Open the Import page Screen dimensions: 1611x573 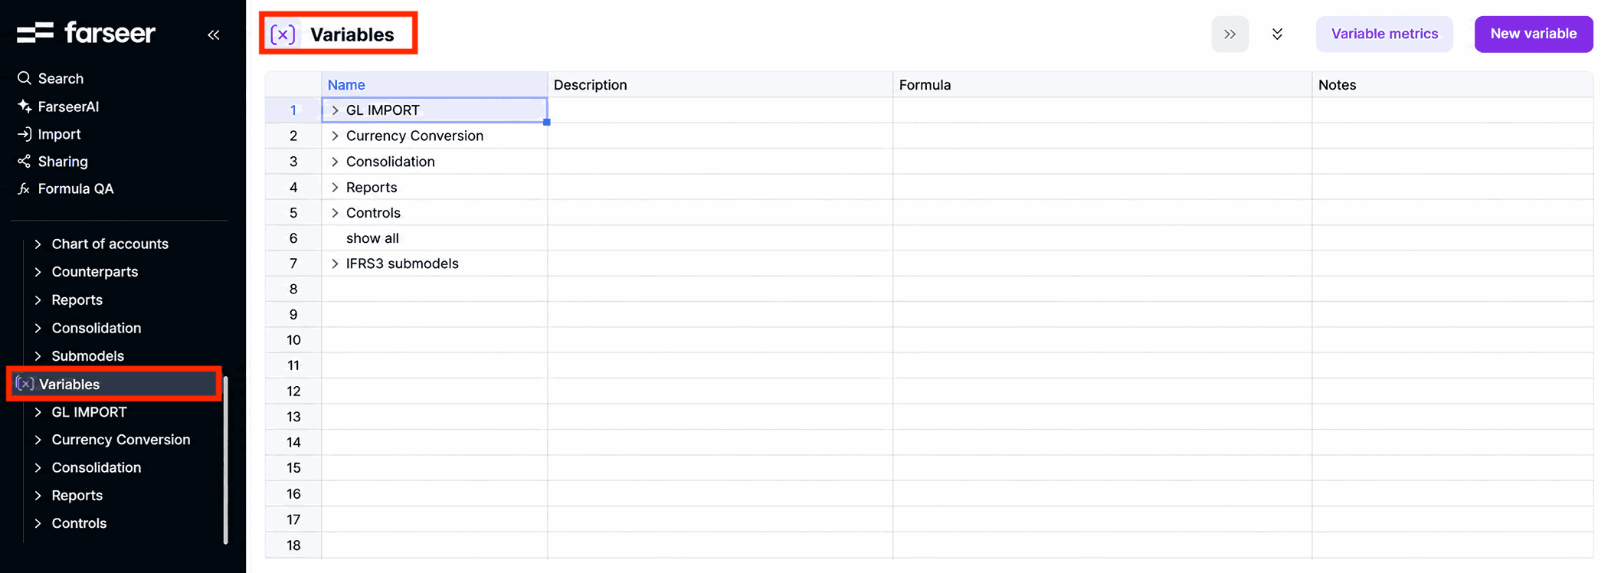(x=59, y=134)
